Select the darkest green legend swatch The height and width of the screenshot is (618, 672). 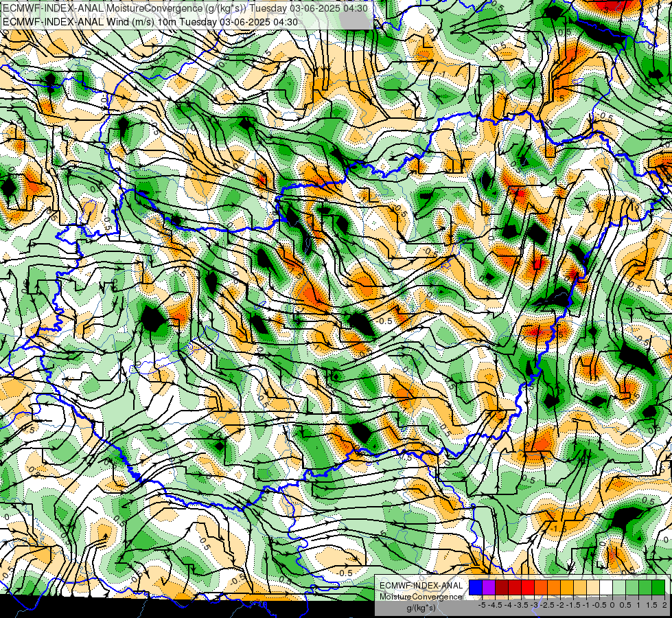(658, 587)
